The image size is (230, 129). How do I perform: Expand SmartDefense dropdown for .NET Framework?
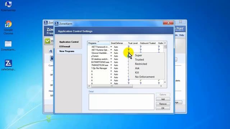click(x=111, y=47)
